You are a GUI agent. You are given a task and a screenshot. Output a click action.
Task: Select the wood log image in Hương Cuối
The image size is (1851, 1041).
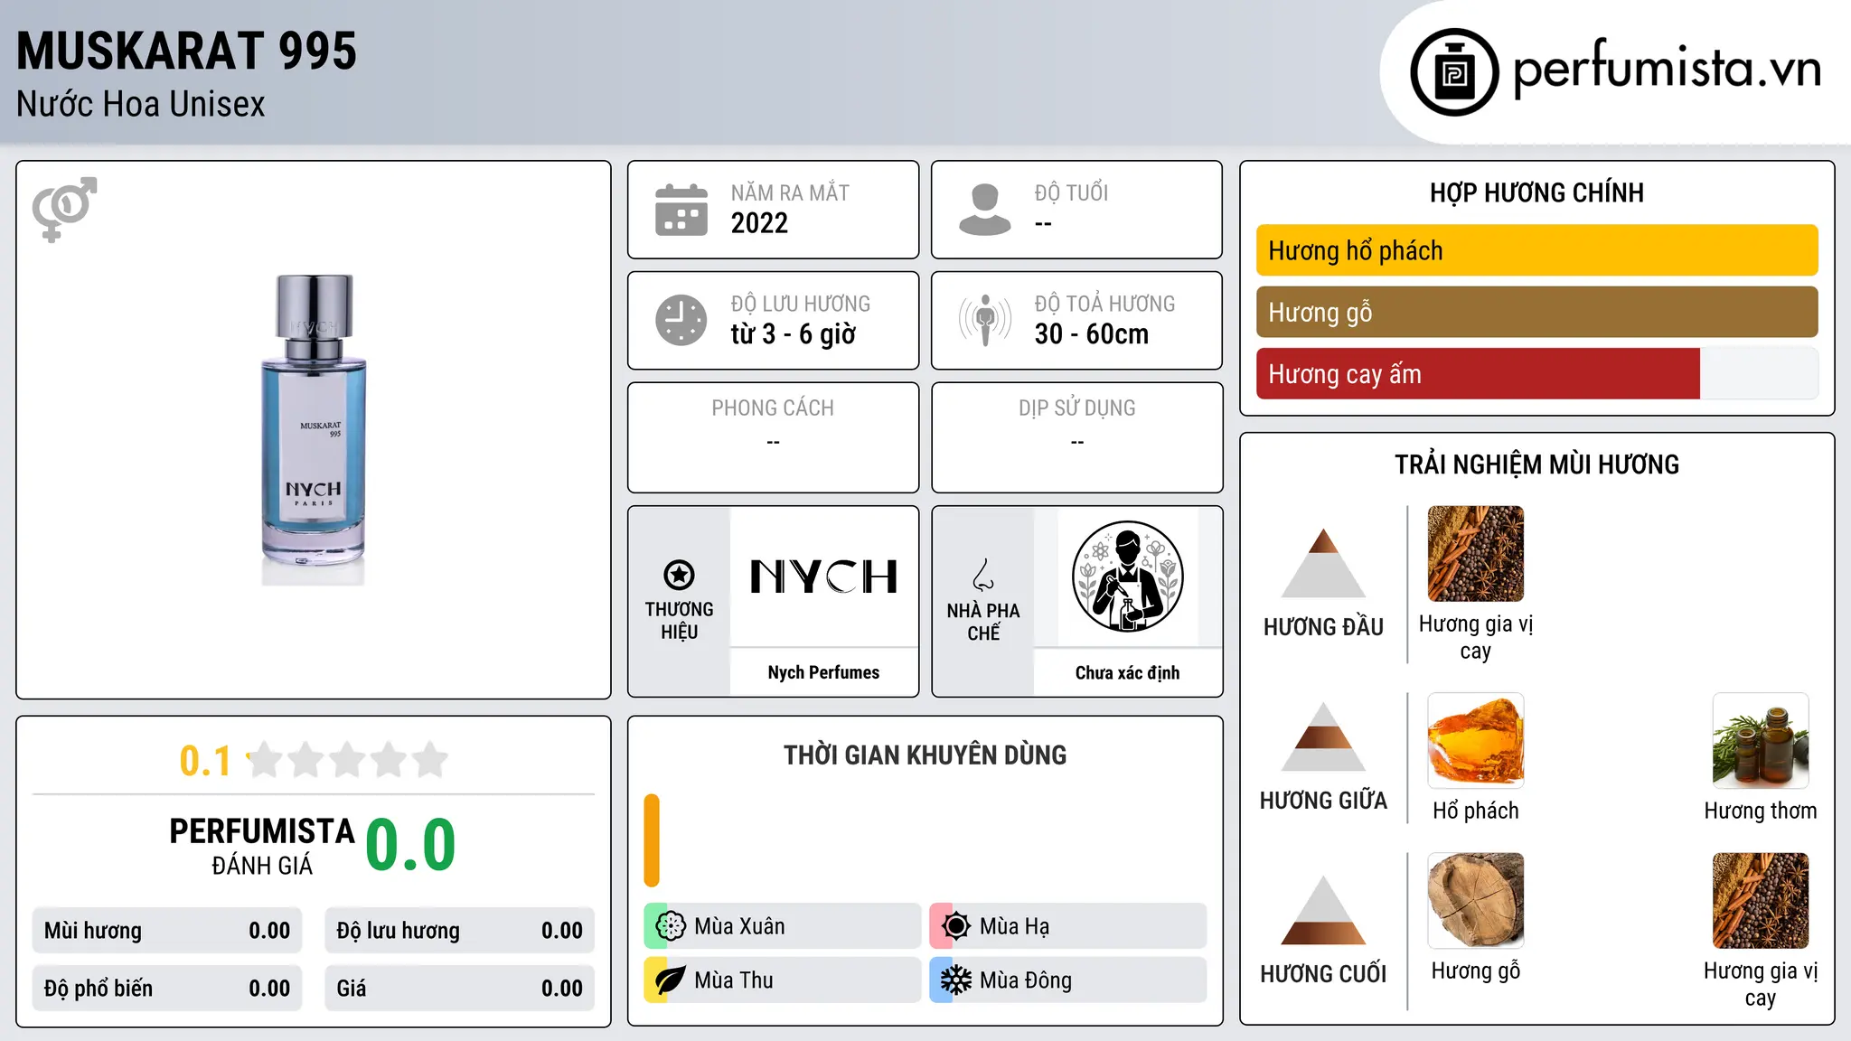[1475, 901]
